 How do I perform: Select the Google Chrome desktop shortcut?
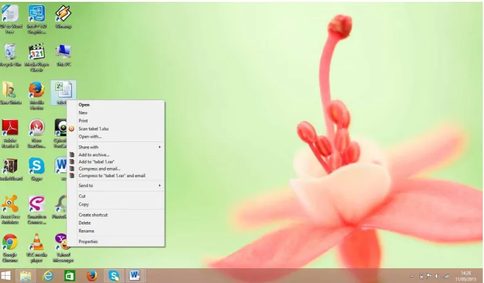click(x=10, y=248)
